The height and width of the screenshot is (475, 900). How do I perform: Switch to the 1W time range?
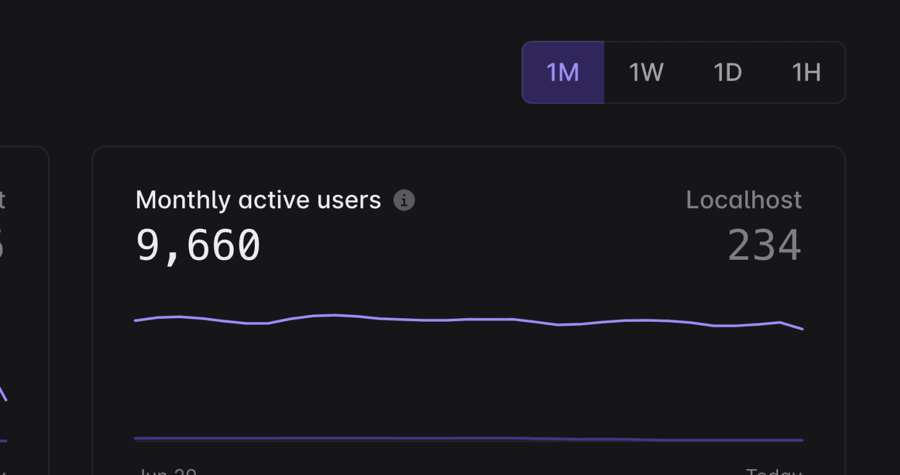pyautogui.click(x=646, y=73)
